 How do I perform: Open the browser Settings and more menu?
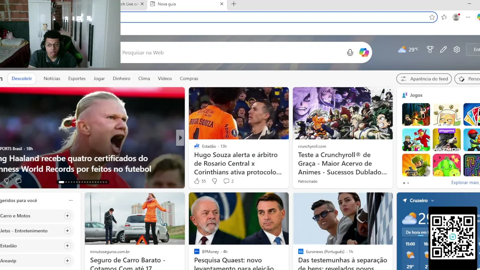[x=468, y=17]
